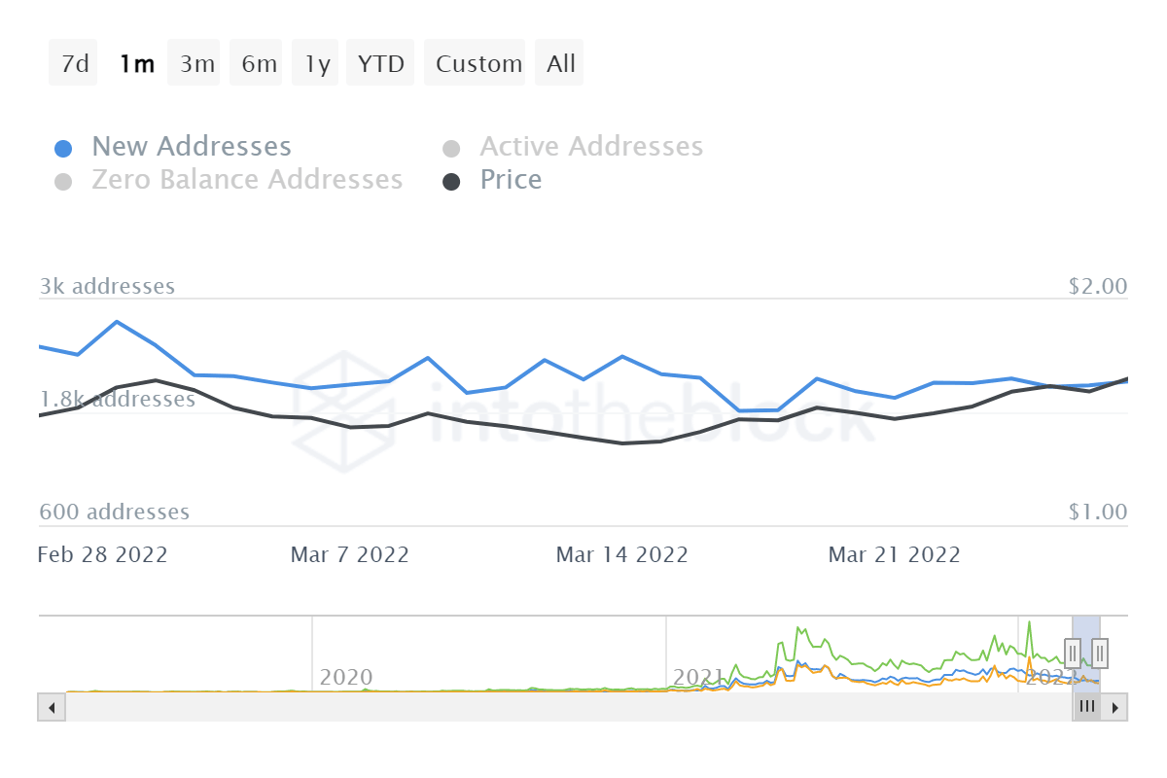Click the Price dark legend dot
Viewport: 1167px width, 778px height.
tap(451, 182)
